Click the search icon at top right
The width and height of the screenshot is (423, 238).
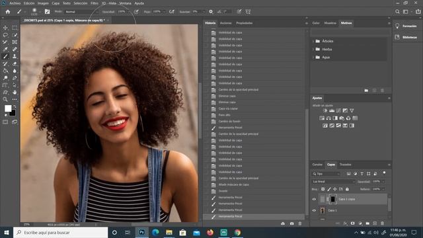[397, 12]
